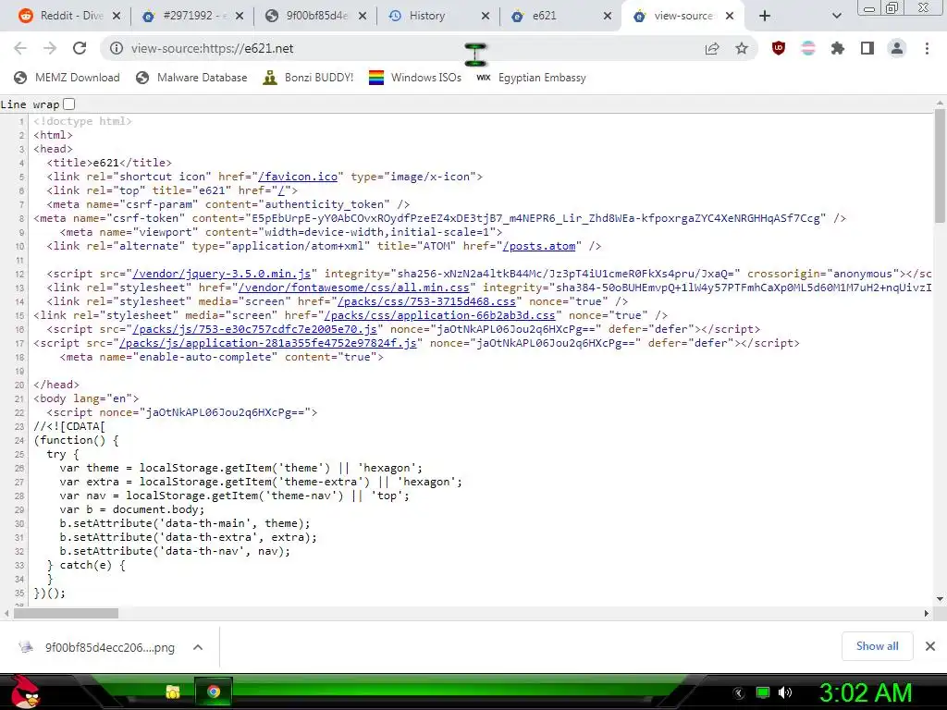Open the application-281a355fe4752e97824f.js link
Viewport: 947px width, 710px height.
[267, 343]
